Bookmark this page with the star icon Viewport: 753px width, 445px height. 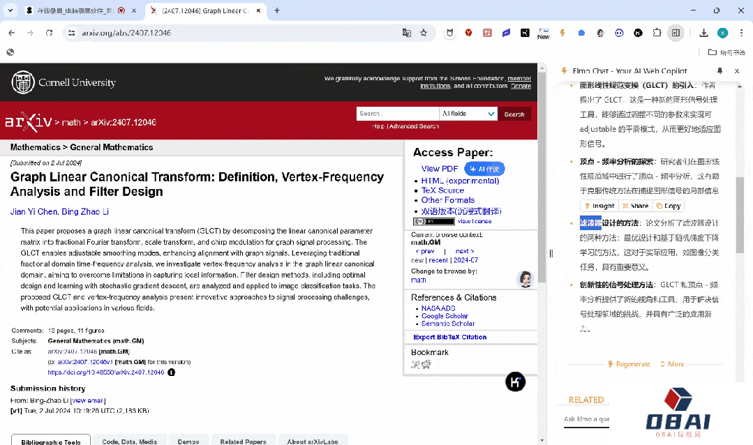[424, 33]
